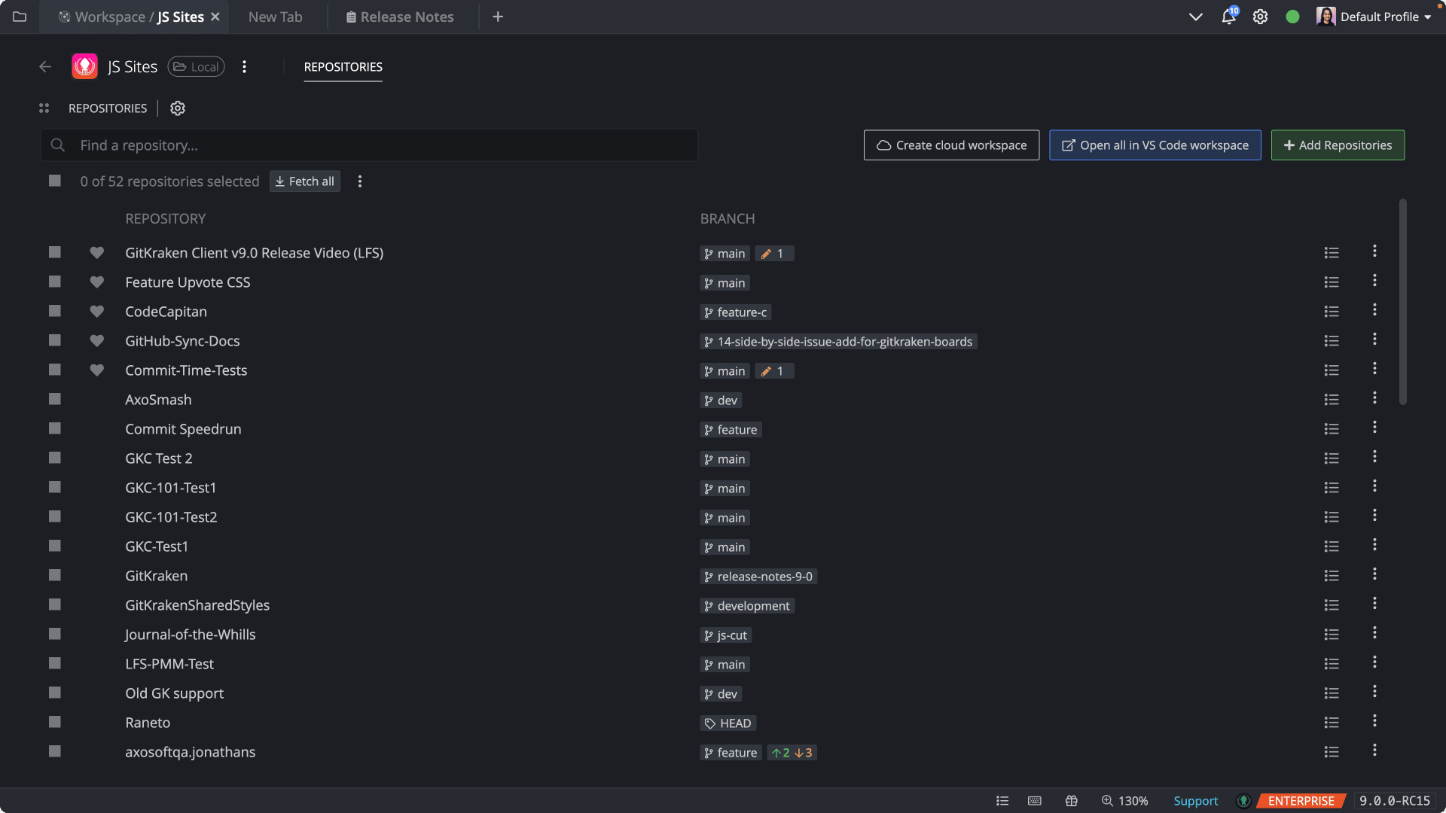
Task: Select the REPOSITORIES header tab
Action: [x=343, y=67]
